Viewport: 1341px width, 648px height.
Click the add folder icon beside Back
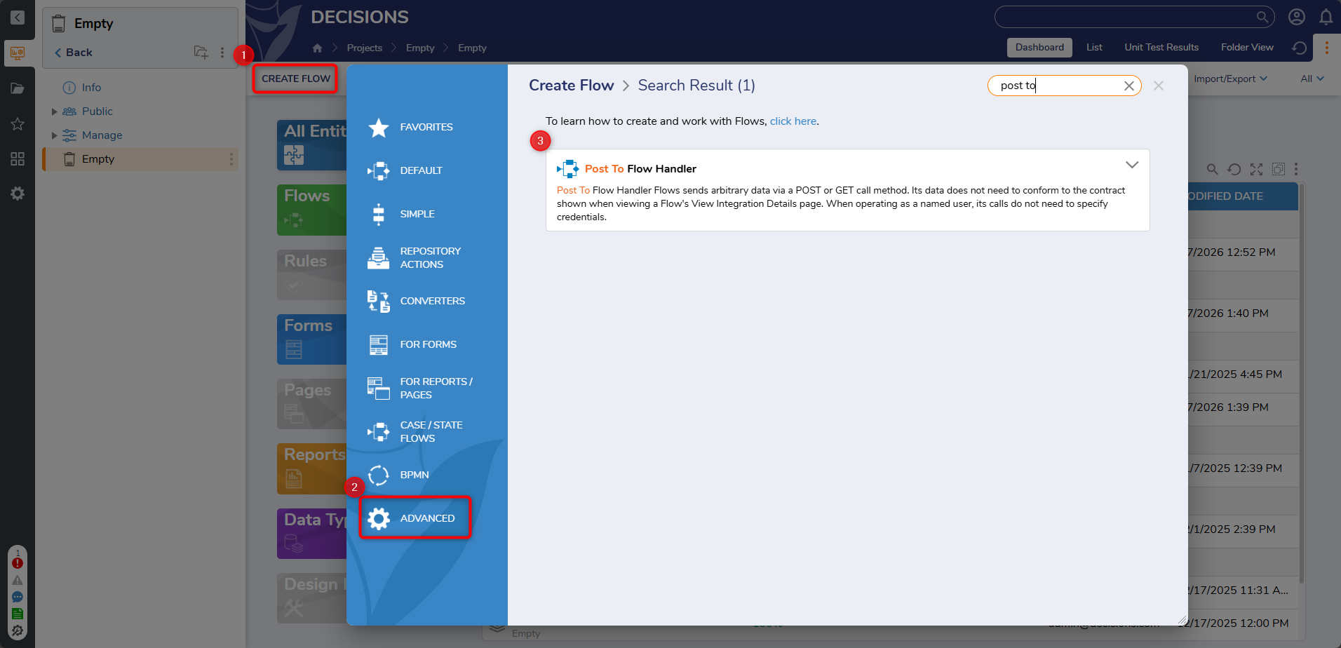click(x=201, y=53)
